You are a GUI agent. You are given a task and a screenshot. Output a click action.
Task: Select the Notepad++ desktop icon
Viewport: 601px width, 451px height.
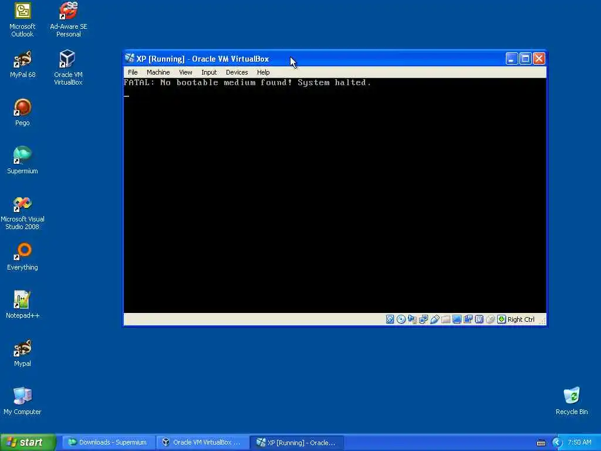[22, 305]
